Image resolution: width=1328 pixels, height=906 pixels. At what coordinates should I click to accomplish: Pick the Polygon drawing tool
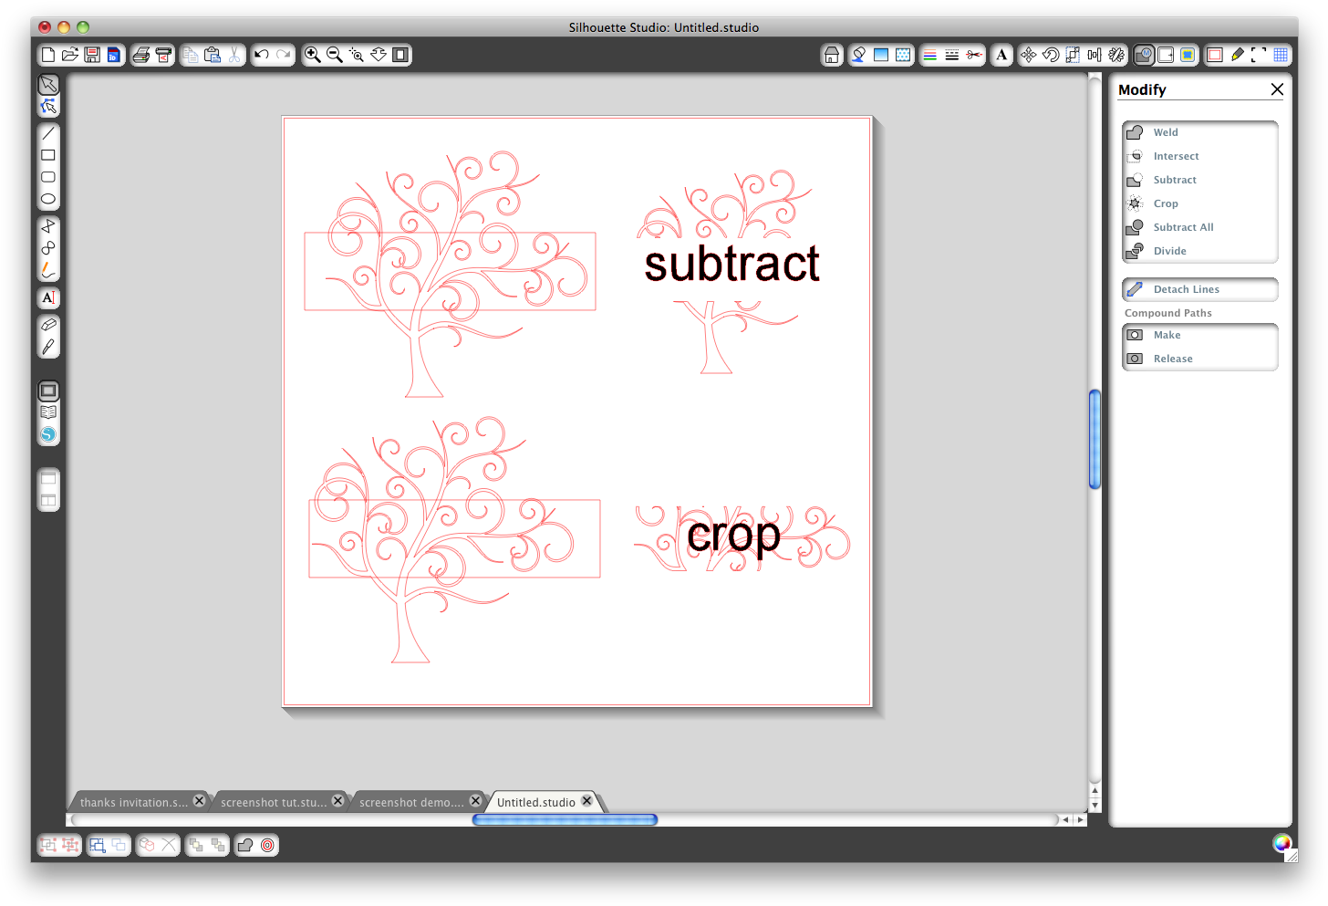click(48, 225)
